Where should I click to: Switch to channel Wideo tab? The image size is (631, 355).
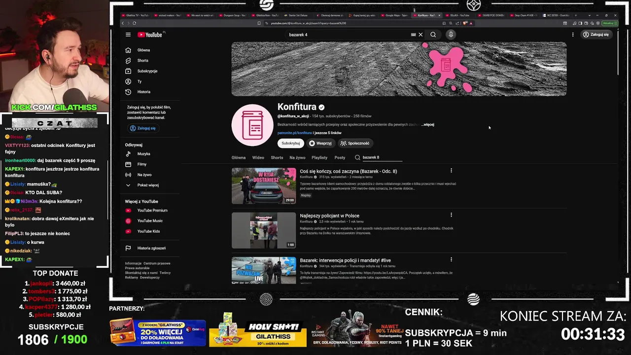click(x=258, y=157)
